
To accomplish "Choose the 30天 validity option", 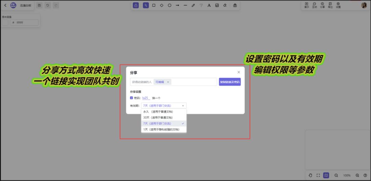I will [164, 117].
